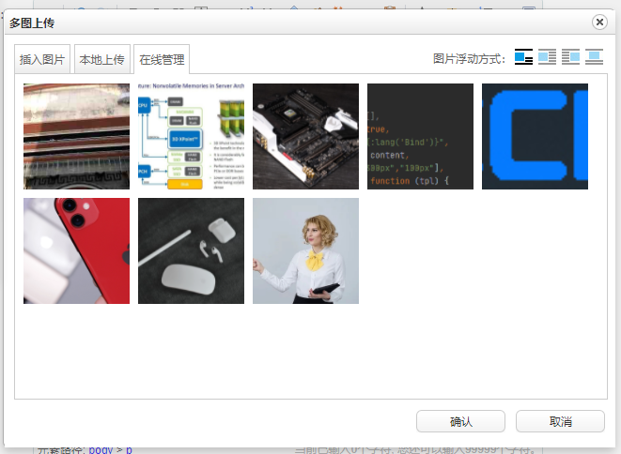Select the left float image alignment icon

pos(547,57)
